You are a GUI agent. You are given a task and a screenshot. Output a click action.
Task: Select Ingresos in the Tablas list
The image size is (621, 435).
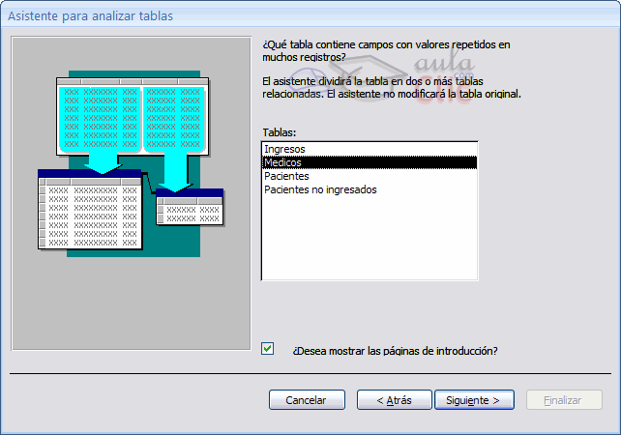coord(284,149)
